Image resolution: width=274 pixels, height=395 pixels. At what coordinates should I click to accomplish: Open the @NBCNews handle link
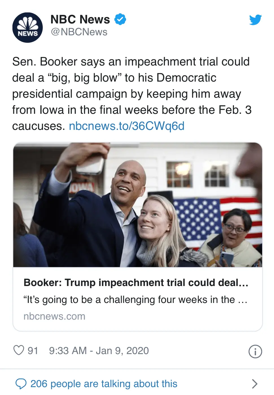79,32
